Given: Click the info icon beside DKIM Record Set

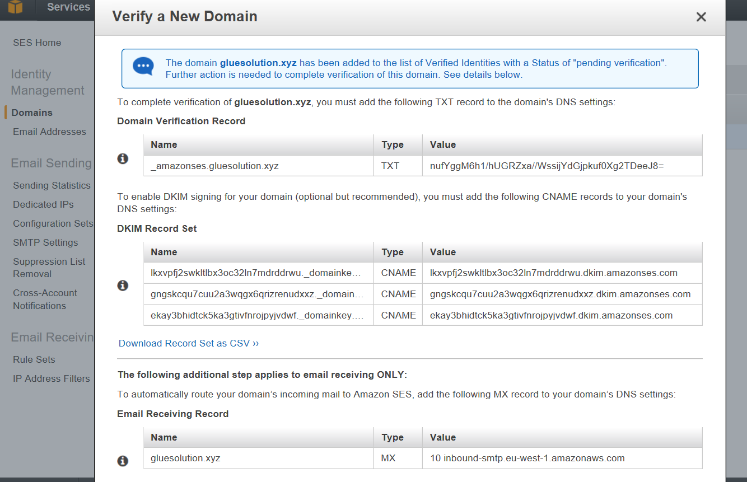Looking at the screenshot, I should (x=123, y=286).
